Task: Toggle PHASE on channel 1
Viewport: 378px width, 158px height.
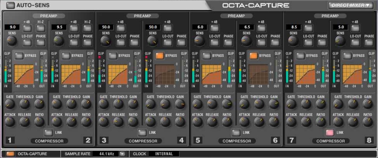Action: tap(41, 42)
